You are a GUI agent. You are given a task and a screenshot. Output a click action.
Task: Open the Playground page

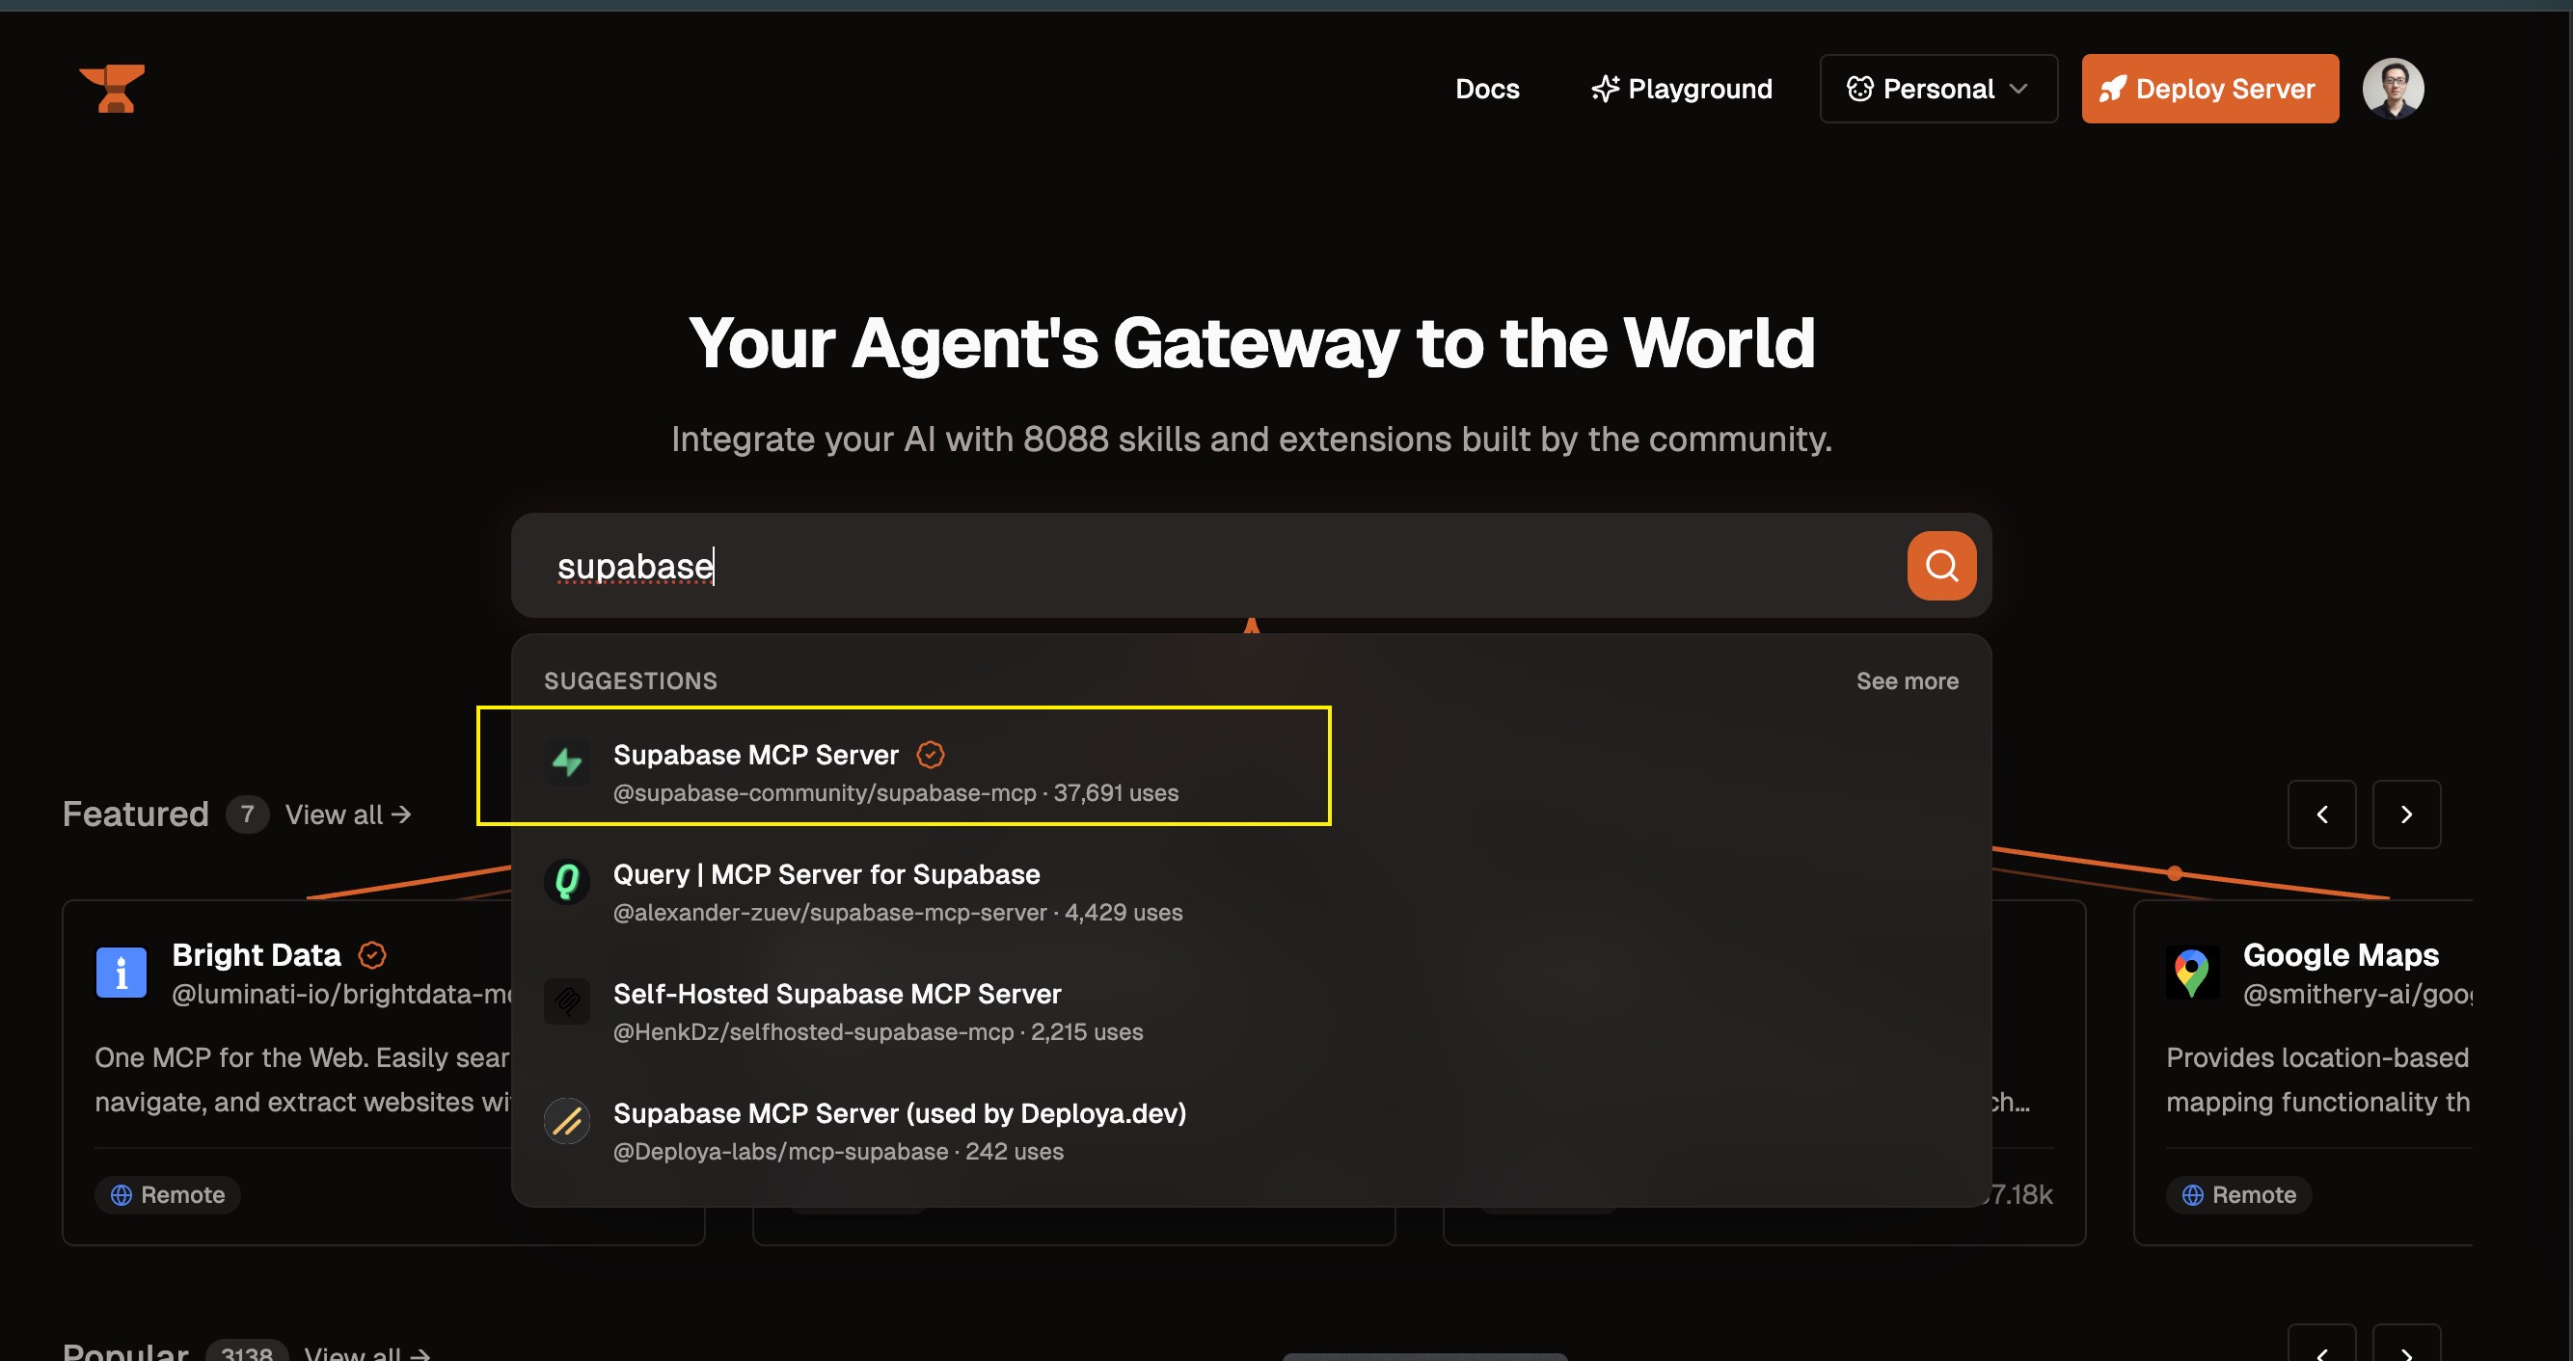pyautogui.click(x=1681, y=89)
